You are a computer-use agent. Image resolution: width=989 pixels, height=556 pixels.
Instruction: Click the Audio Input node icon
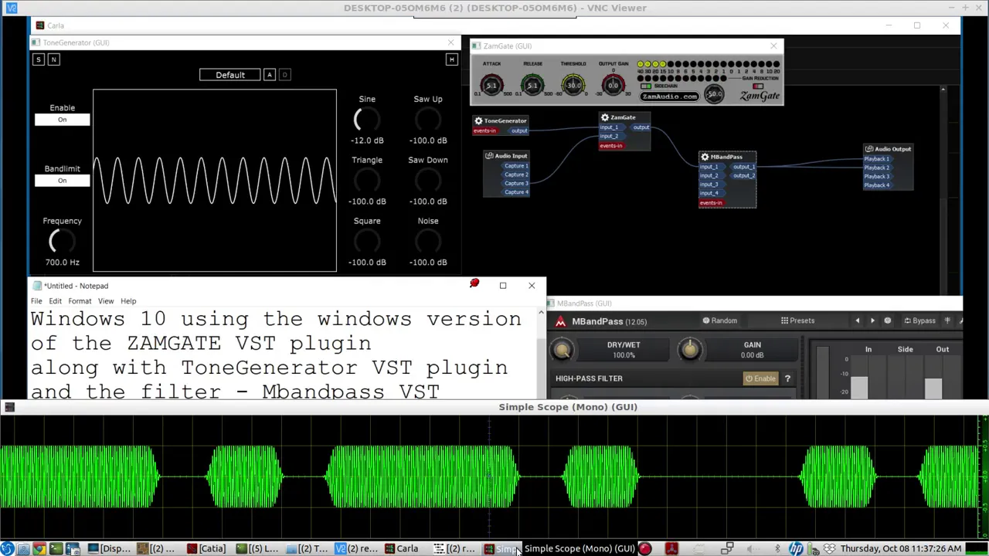coord(489,156)
